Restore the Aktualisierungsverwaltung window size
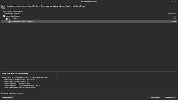Screen dimensions: 178x100 [172, 2]
